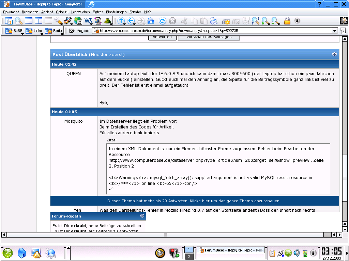
Task: Open the Ansicht menu
Action: point(47,12)
